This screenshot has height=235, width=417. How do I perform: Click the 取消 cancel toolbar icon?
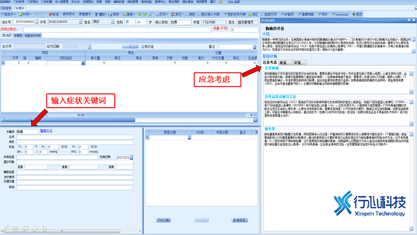pos(54,15)
